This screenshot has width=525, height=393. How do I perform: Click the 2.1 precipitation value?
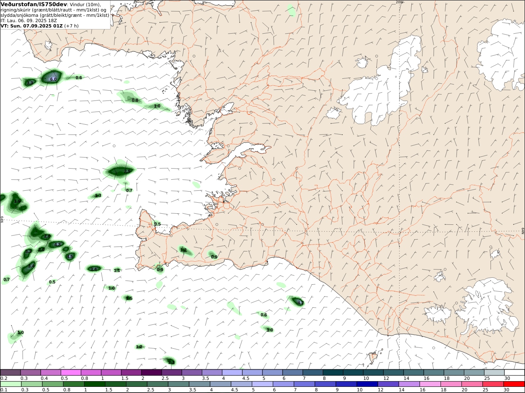pos(171,362)
